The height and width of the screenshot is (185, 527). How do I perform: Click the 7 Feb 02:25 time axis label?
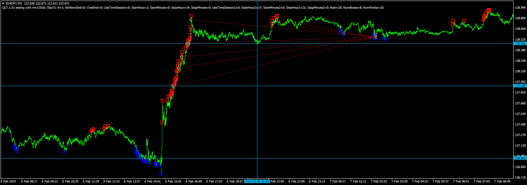[x=379, y=181]
